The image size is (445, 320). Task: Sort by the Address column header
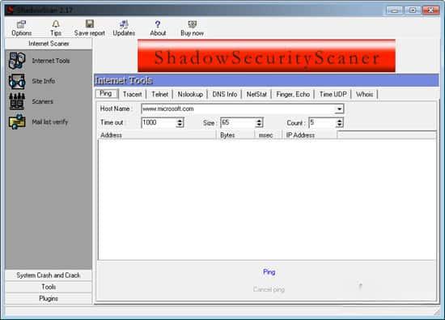tap(157, 135)
